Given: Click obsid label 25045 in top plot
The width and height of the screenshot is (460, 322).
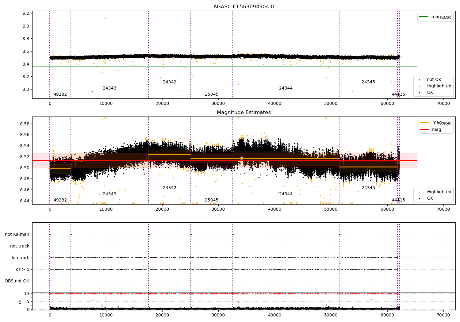Looking at the screenshot, I should point(212,94).
